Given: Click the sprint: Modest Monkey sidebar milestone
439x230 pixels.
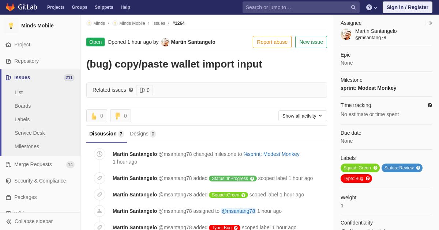Looking at the screenshot, I should [x=368, y=88].
